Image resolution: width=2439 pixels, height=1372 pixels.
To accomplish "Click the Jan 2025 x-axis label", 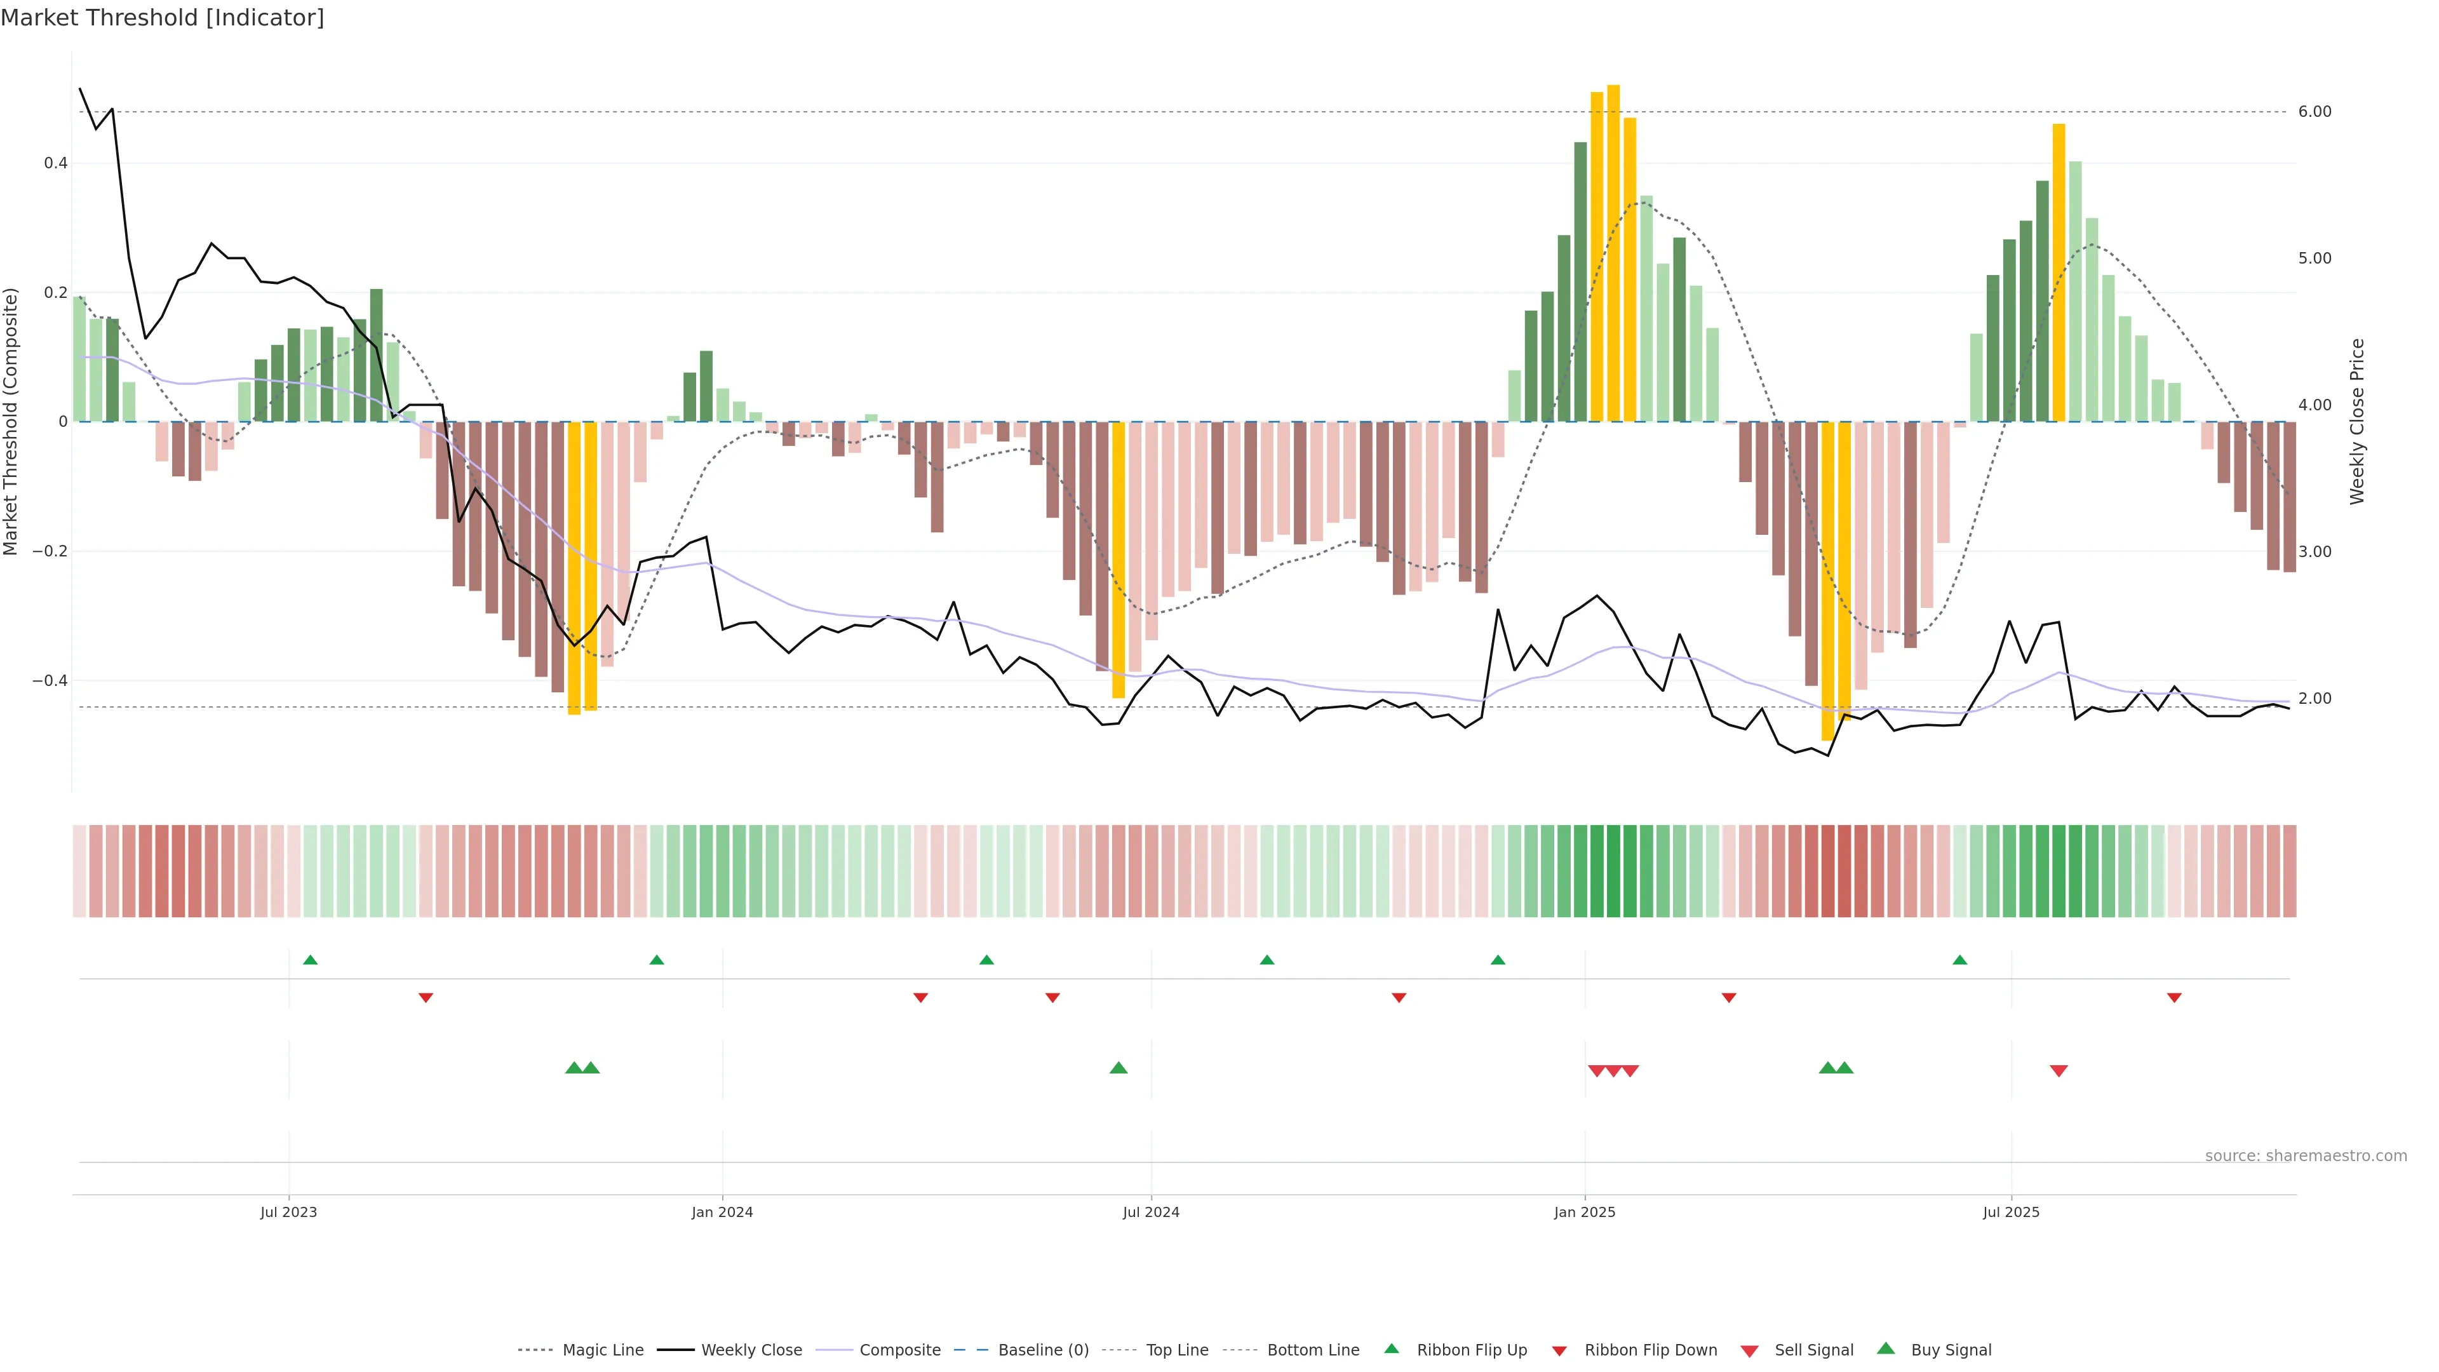I will pyautogui.click(x=1584, y=1212).
